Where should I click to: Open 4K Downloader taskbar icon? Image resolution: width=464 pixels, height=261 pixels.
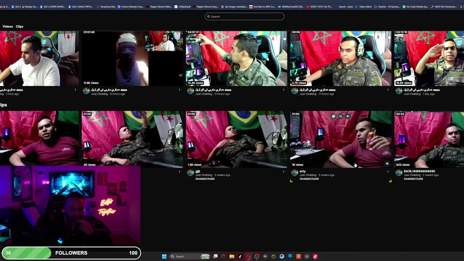[x=265, y=256]
